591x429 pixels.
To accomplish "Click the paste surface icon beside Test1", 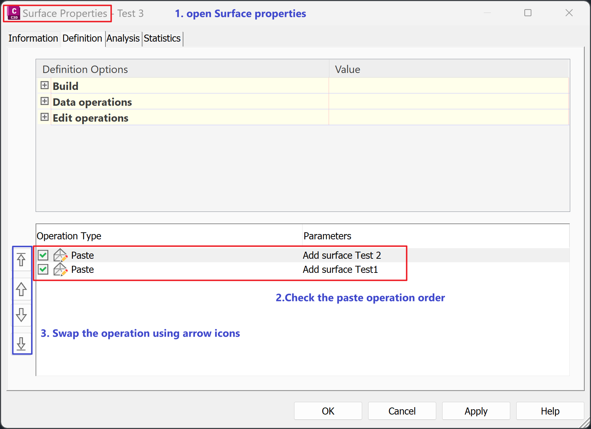I will 60,269.
